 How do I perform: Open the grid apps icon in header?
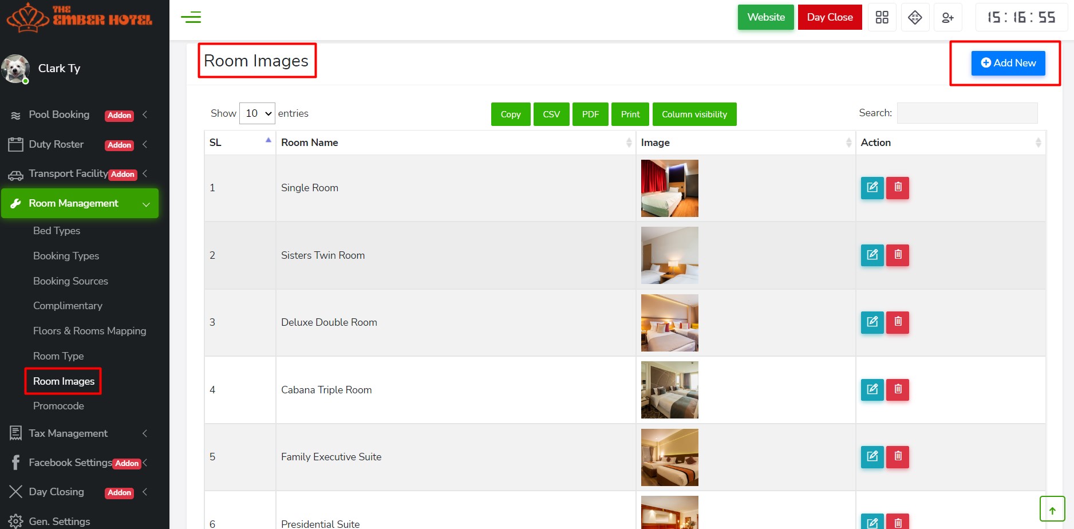point(882,17)
